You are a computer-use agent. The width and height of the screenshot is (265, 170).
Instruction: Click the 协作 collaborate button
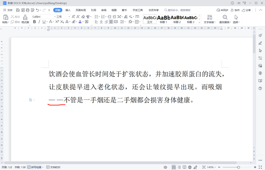pos(235,10)
